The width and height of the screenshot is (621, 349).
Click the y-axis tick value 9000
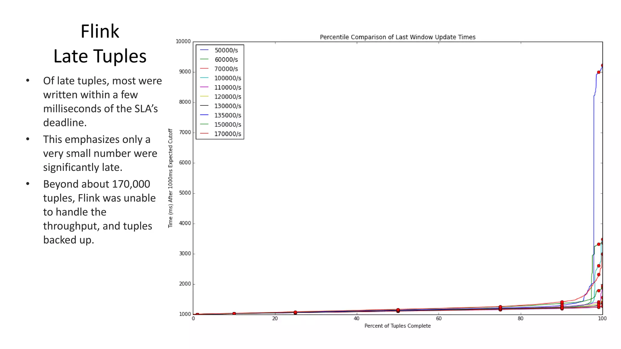click(x=185, y=72)
